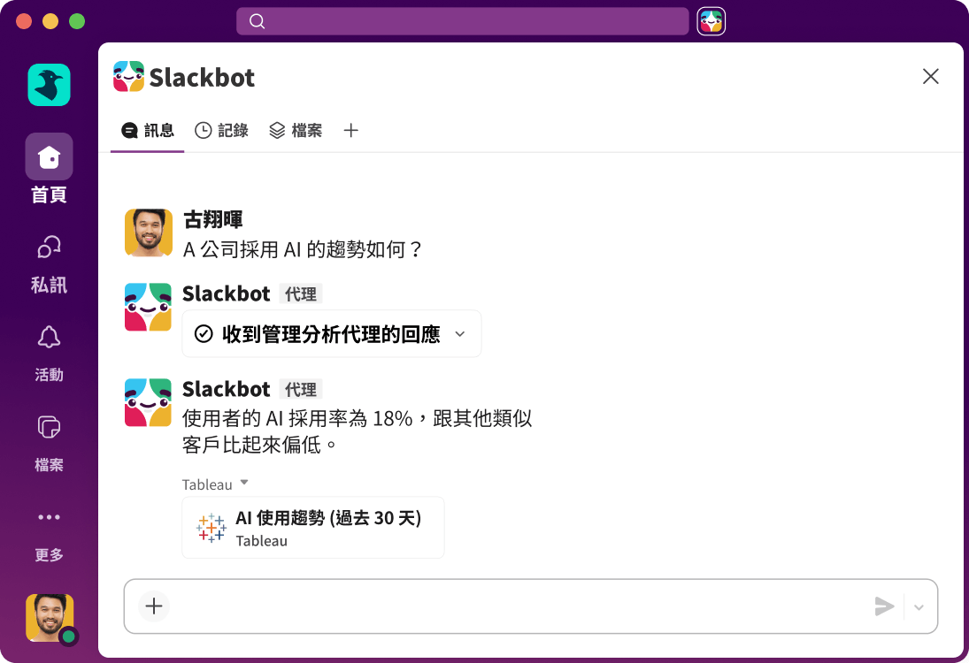Open the 檔案 files section in sidebar
Screen dimensions: 969x663
[49, 427]
